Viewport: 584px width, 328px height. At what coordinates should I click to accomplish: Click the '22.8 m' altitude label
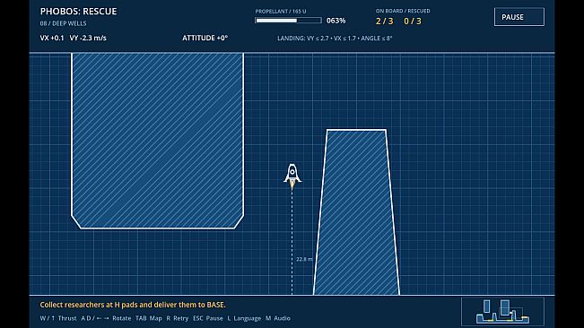304,259
